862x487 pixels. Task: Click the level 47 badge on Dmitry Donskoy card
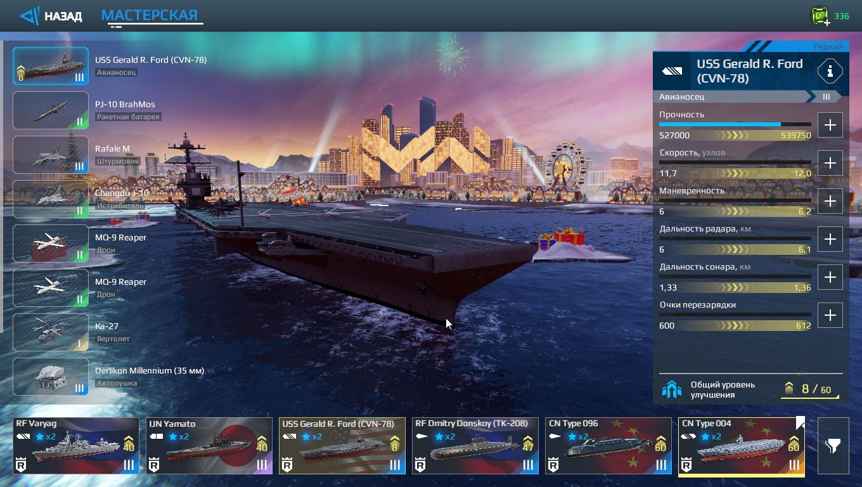tap(528, 444)
